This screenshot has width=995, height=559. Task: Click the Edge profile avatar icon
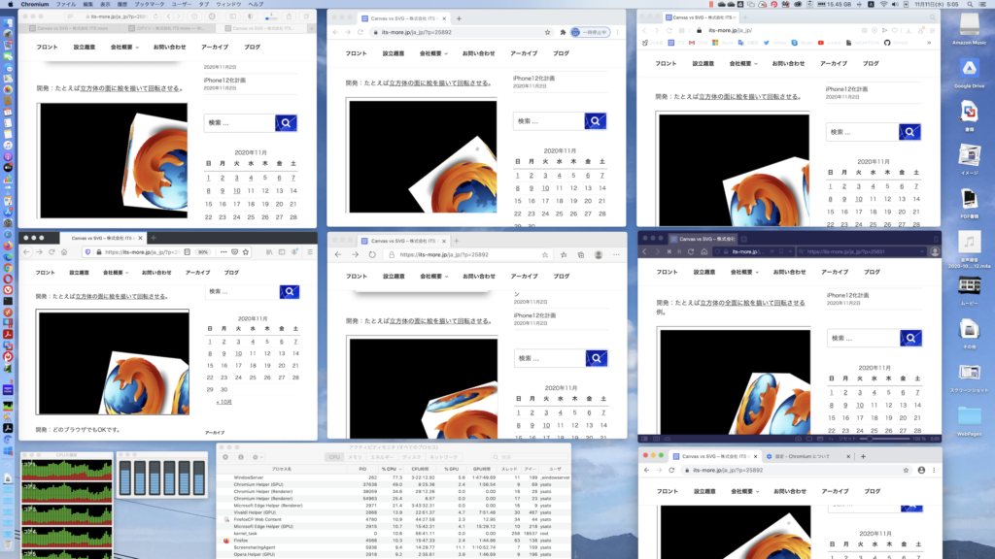(598, 255)
